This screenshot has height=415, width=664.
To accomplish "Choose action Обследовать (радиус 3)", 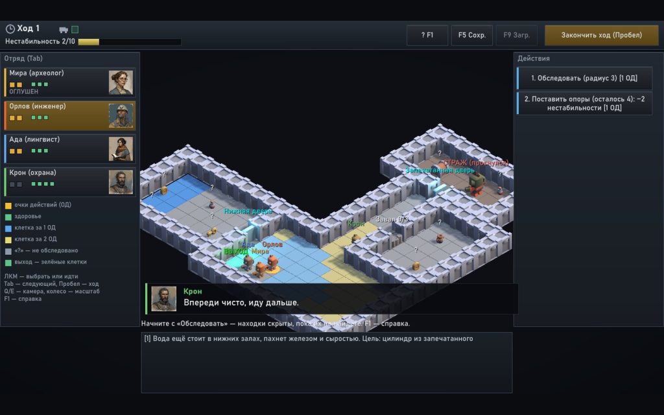I will (x=584, y=78).
